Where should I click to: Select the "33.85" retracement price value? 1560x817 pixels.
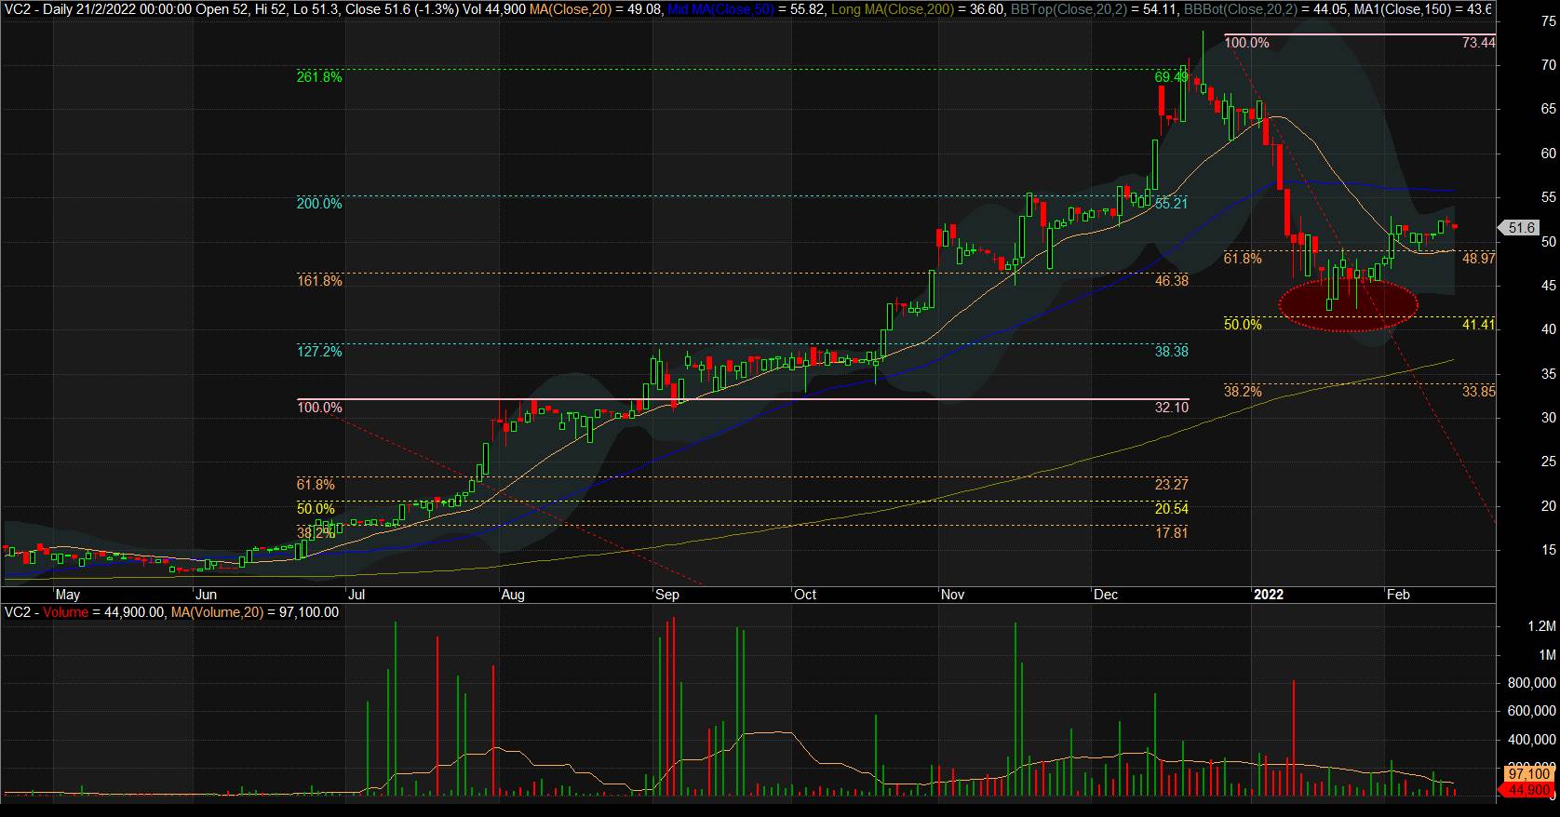point(1478,392)
